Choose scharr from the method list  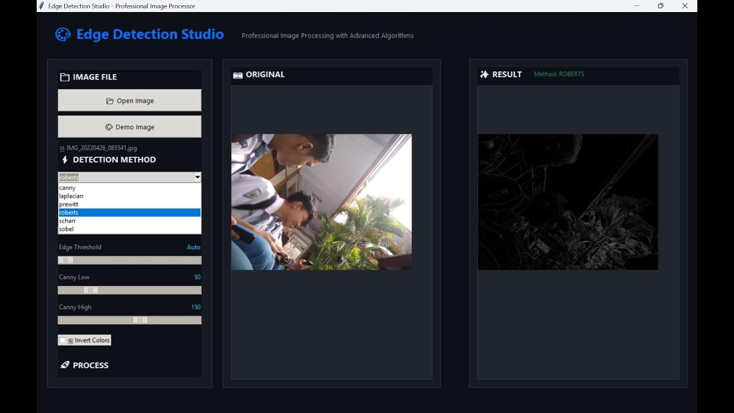[130, 221]
